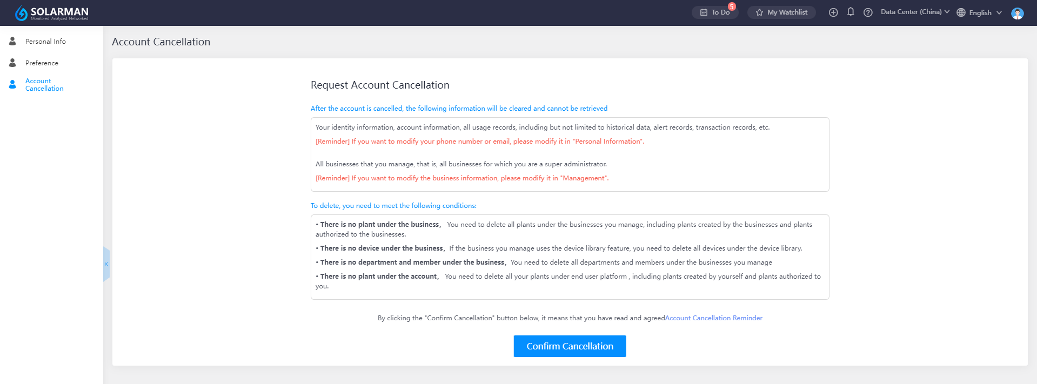This screenshot has width=1037, height=384.
Task: Click the Confirm Cancellation button
Action: tap(570, 346)
